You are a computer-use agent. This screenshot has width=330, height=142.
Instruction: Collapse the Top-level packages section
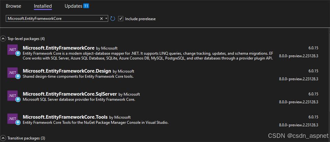pos(3,39)
